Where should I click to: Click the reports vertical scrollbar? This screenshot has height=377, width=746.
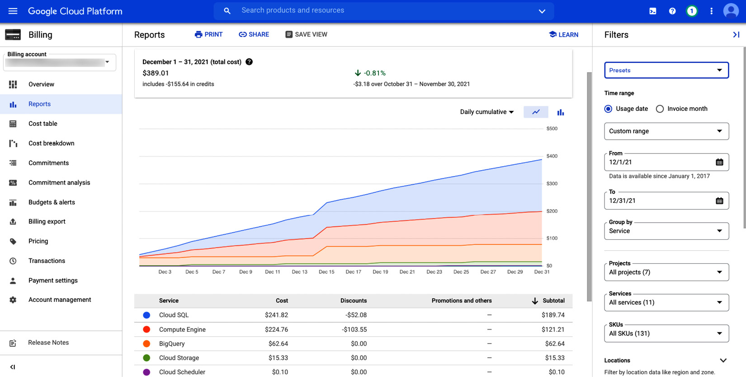589,186
